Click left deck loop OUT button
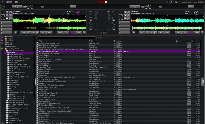This screenshot has height=124, width=205. click(49, 33)
